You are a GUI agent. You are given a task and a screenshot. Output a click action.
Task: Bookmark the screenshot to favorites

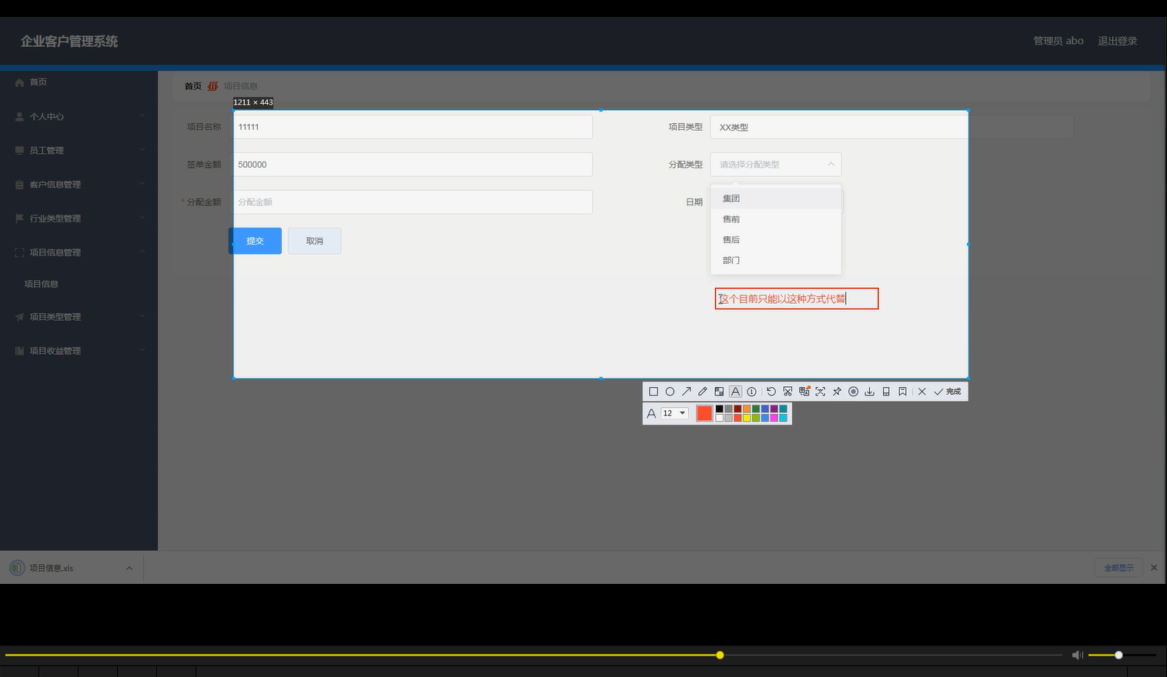point(902,392)
